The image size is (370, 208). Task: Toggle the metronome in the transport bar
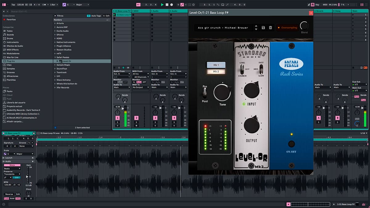[x=45, y=5]
